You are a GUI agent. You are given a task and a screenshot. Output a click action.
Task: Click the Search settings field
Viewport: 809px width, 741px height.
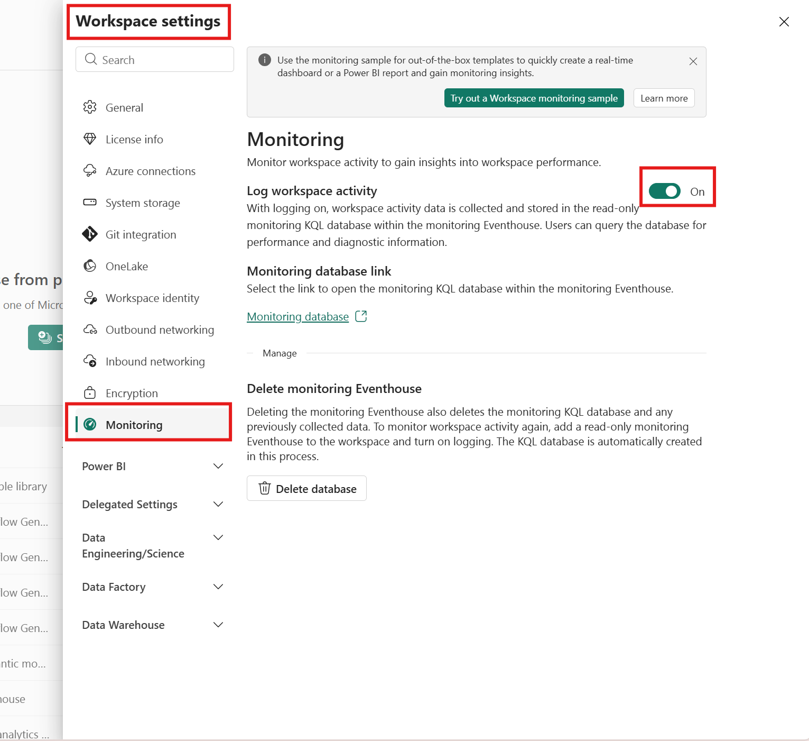(154, 59)
